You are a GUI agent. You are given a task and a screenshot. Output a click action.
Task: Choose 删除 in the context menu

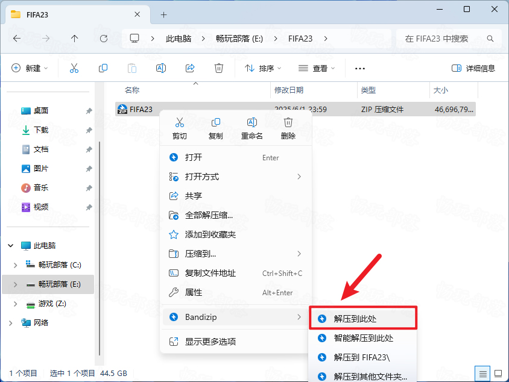tap(288, 128)
